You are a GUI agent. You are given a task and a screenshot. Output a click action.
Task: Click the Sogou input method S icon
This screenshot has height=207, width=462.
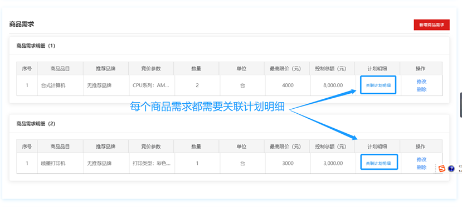(x=441, y=169)
